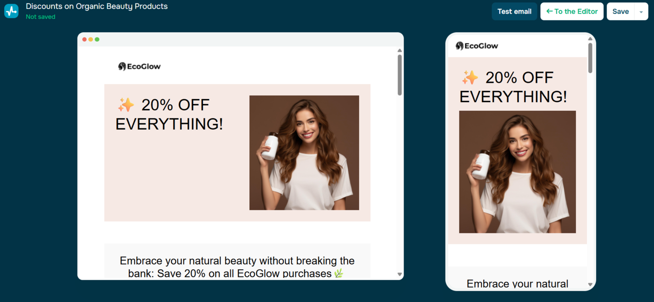Click the mobile preview scrollbar thumb

pyautogui.click(x=590, y=58)
